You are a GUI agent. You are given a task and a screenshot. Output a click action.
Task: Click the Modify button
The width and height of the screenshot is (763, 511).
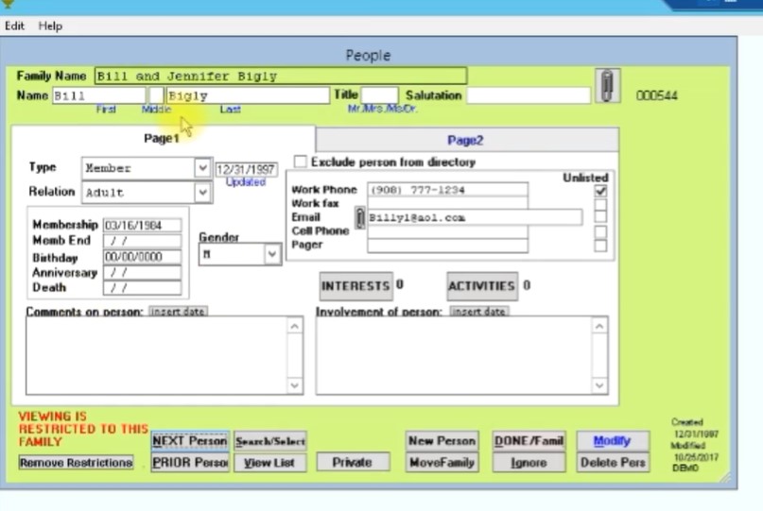[613, 441]
